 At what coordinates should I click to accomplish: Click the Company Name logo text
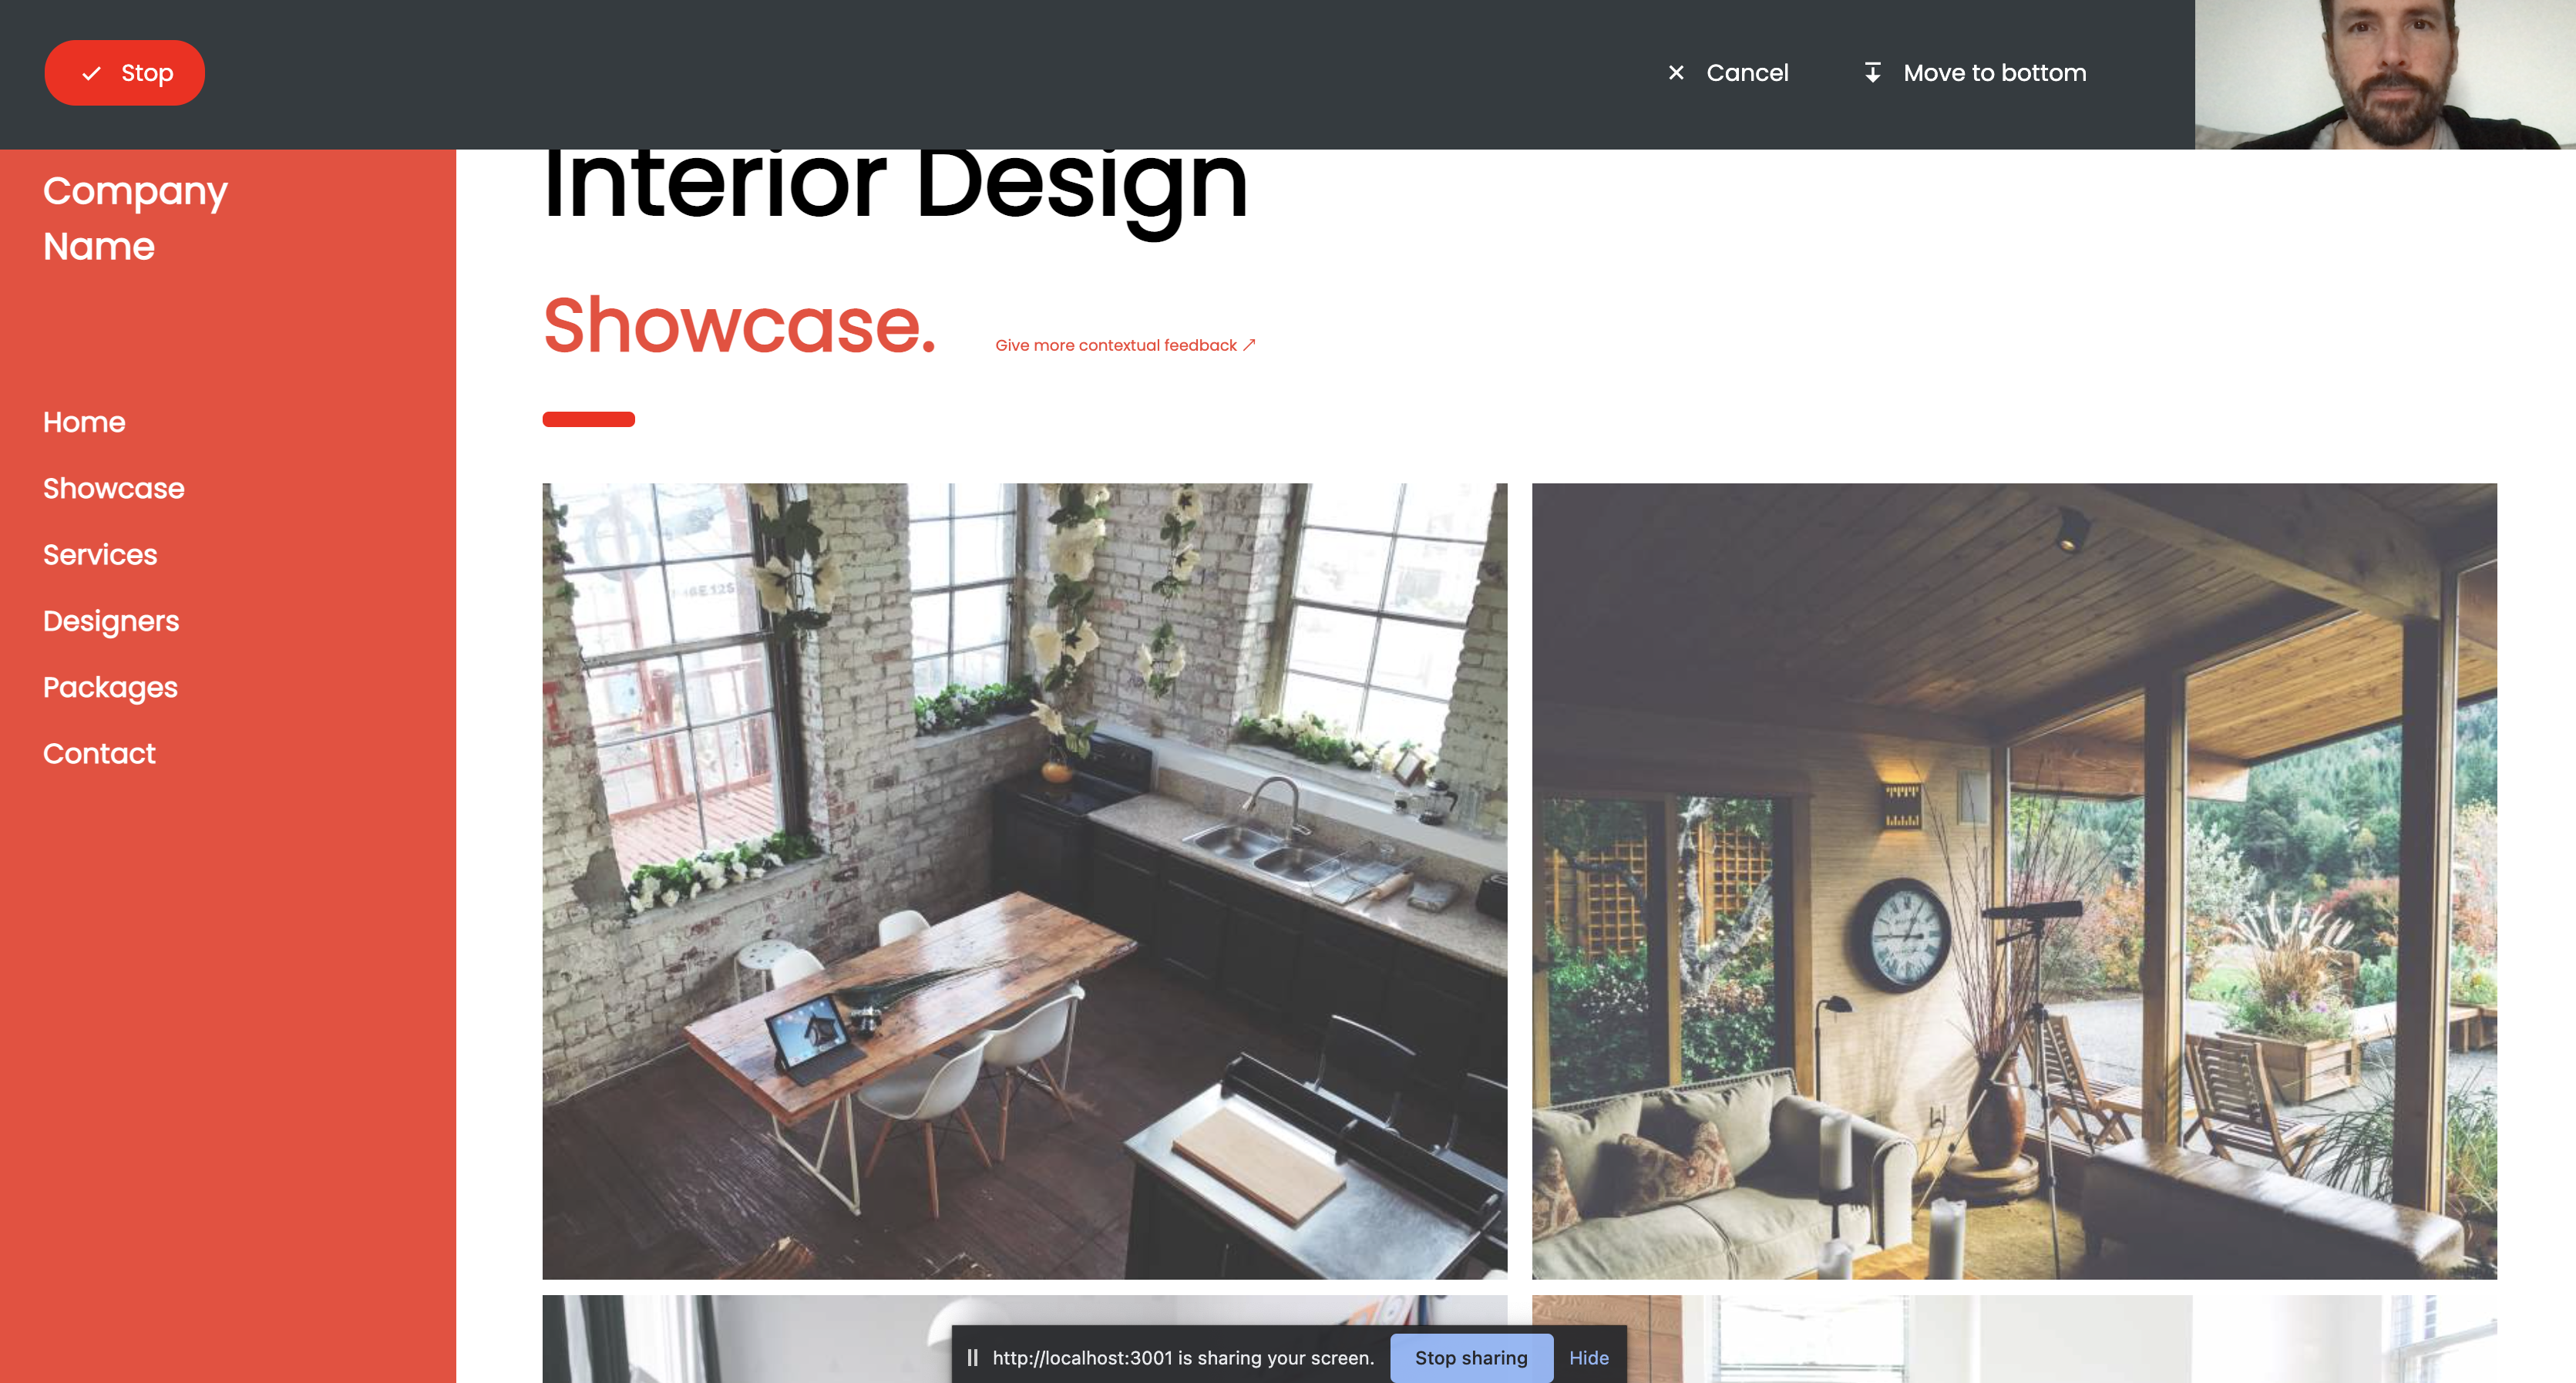[135, 218]
